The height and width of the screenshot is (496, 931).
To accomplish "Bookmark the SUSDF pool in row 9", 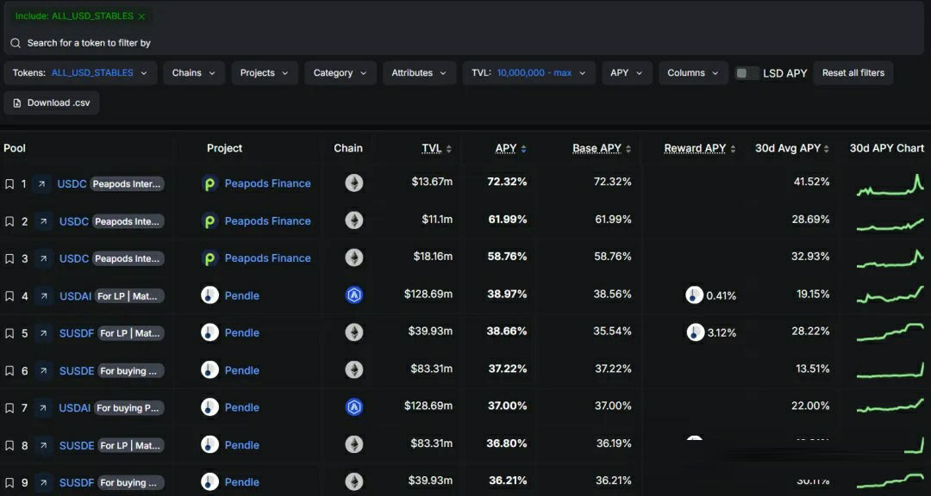I will (x=9, y=483).
